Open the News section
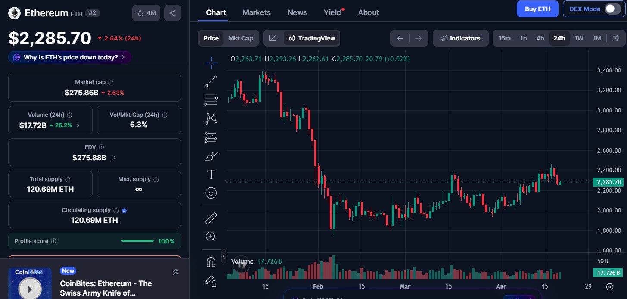 pyautogui.click(x=297, y=12)
